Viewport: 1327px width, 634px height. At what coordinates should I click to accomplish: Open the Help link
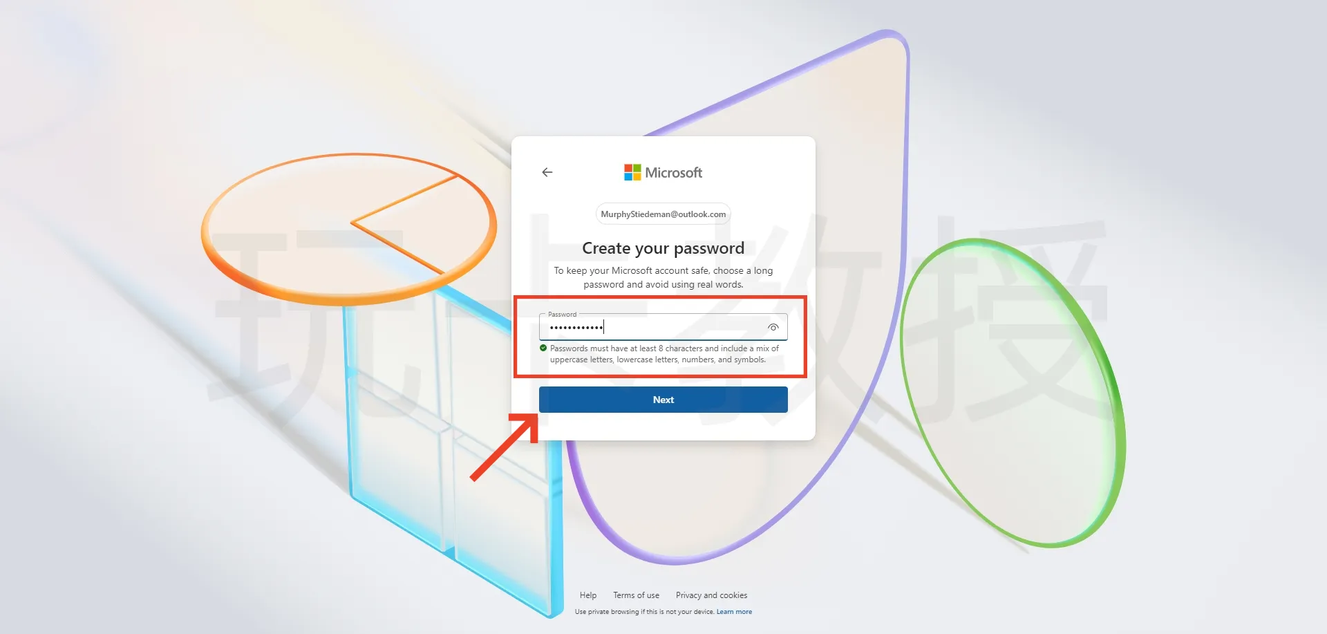(x=588, y=595)
